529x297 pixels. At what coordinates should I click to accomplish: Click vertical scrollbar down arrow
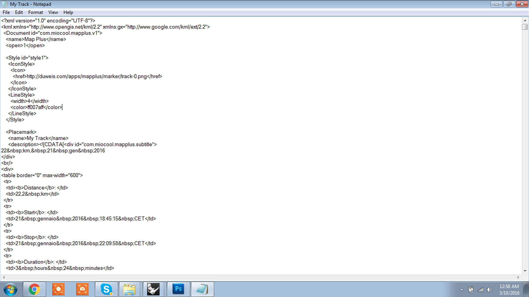(525, 271)
